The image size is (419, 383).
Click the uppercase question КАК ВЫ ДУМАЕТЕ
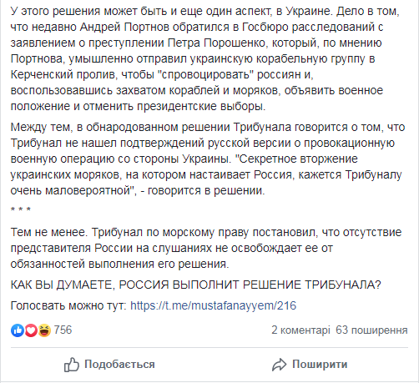click(x=196, y=285)
